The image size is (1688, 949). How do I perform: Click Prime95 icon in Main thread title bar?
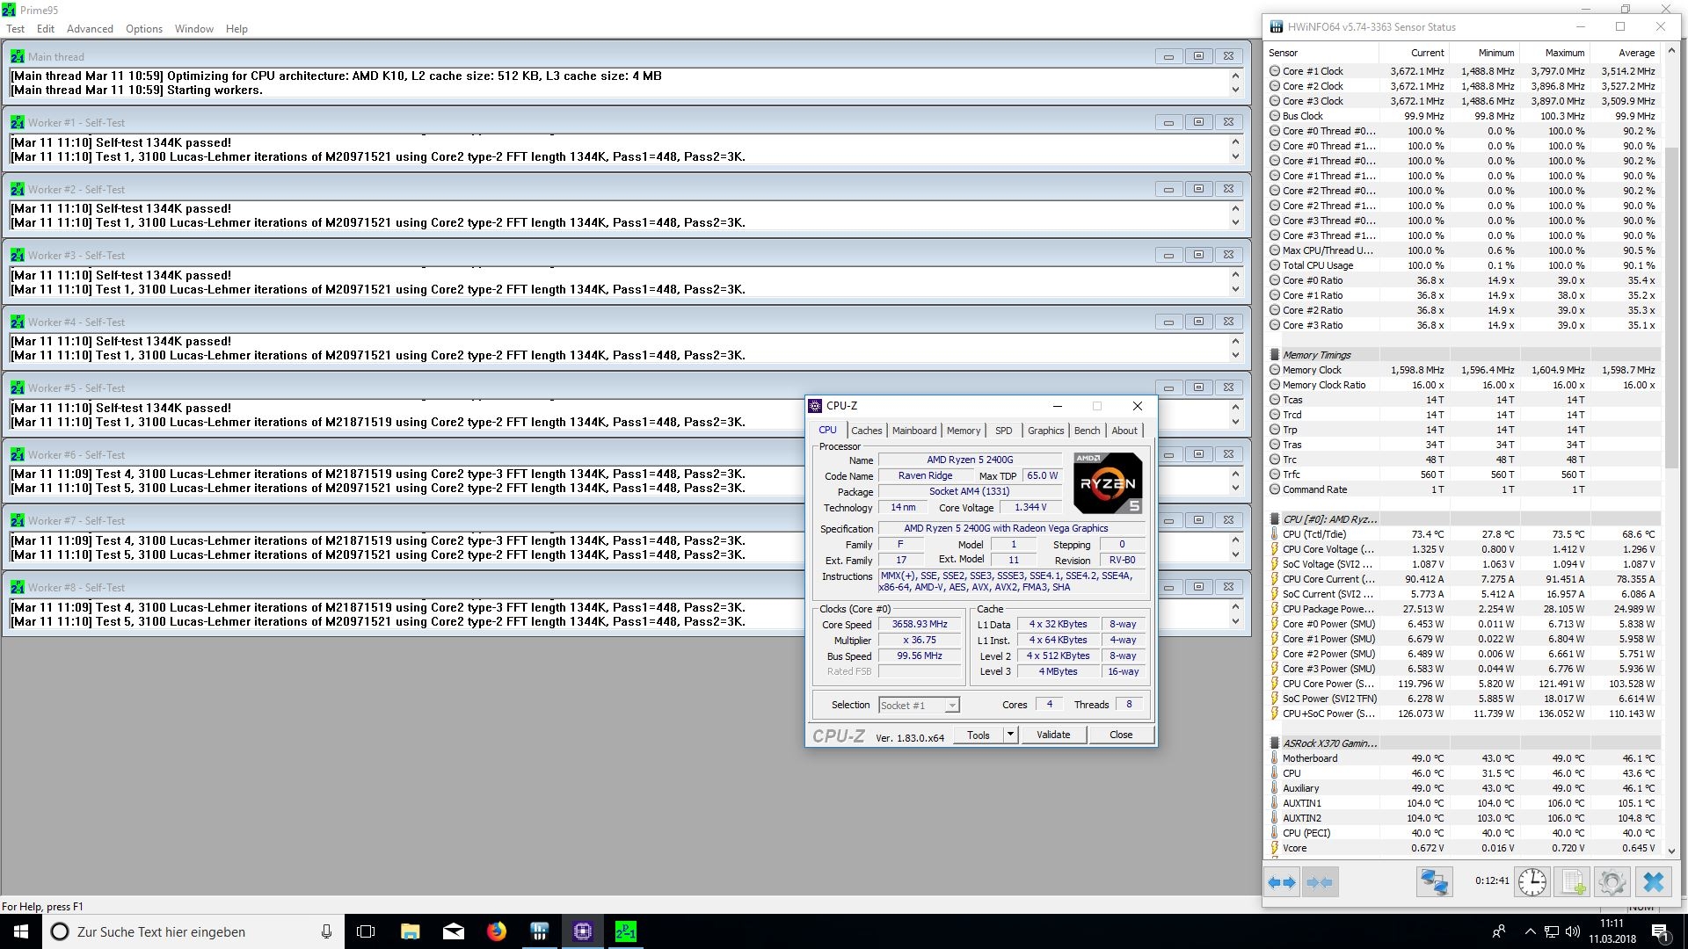pos(18,56)
